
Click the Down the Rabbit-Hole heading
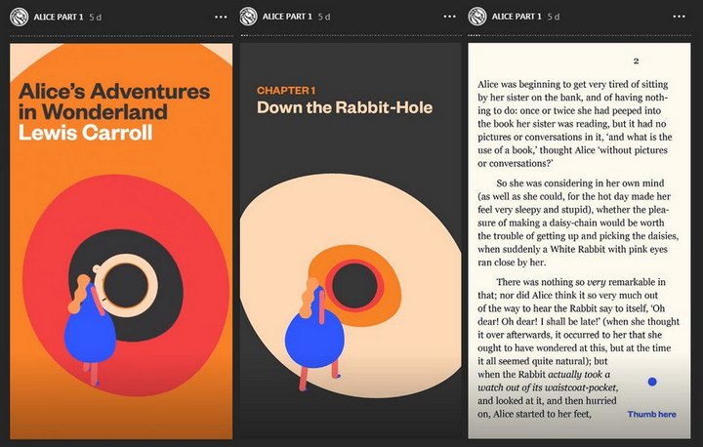click(345, 107)
